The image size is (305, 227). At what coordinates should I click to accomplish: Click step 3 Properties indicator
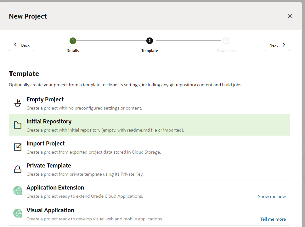tap(226, 41)
